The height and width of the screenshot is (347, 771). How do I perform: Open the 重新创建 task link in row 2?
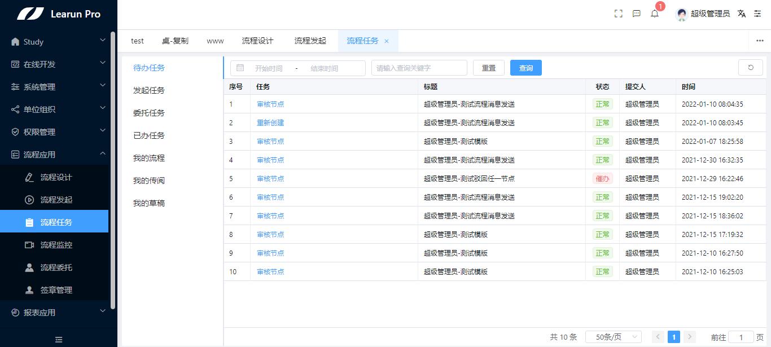point(270,122)
